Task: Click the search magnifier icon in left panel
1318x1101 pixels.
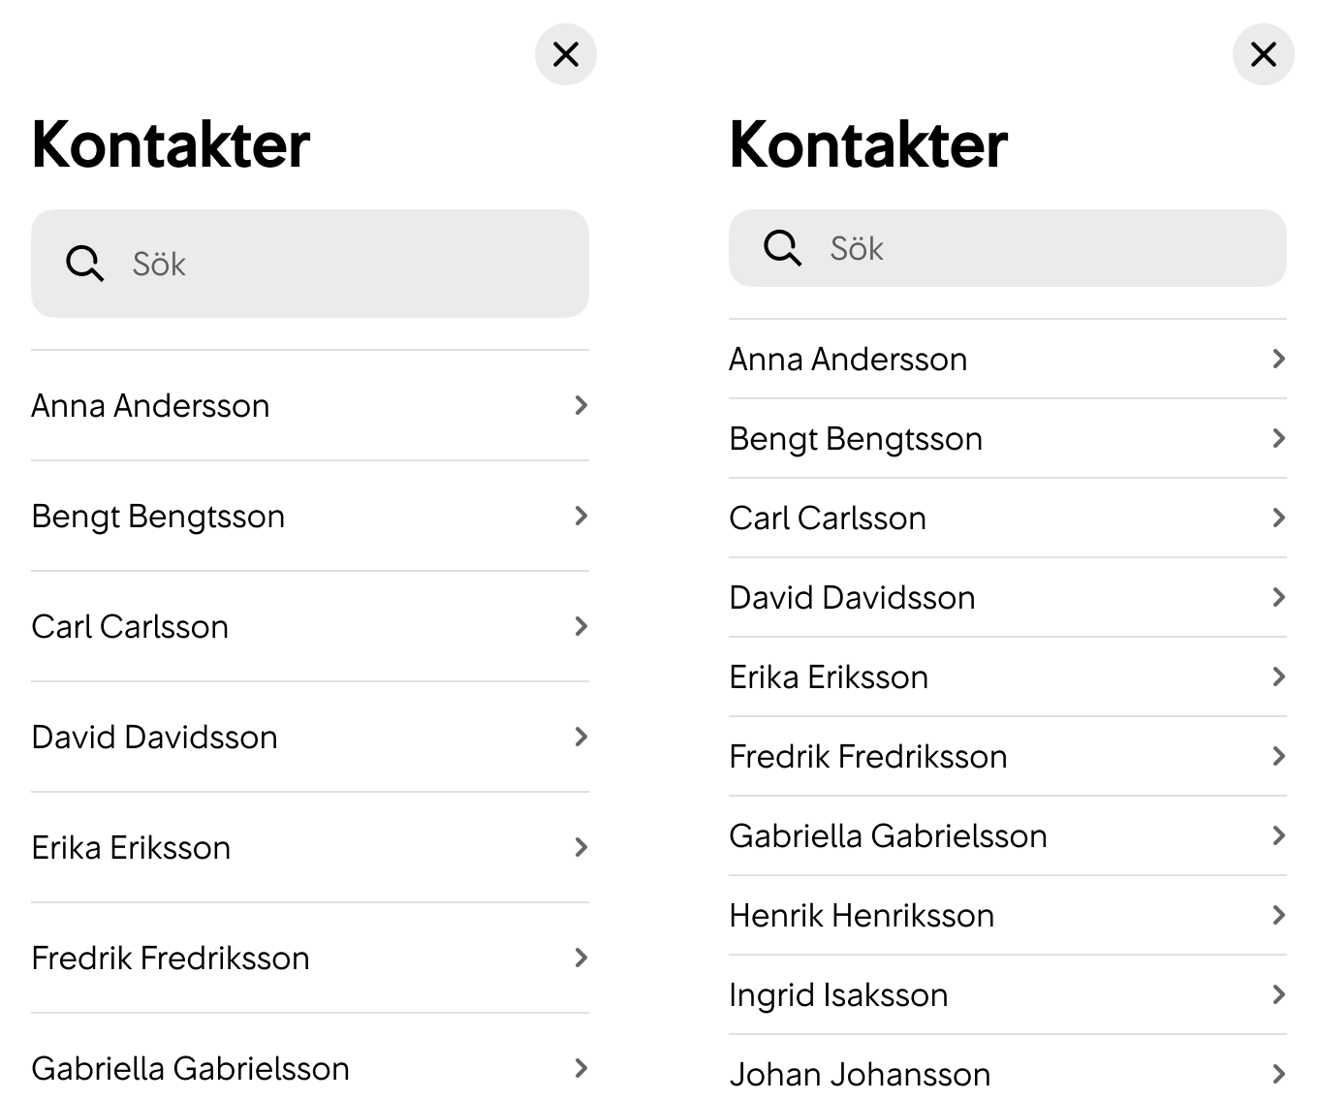Action: [83, 263]
